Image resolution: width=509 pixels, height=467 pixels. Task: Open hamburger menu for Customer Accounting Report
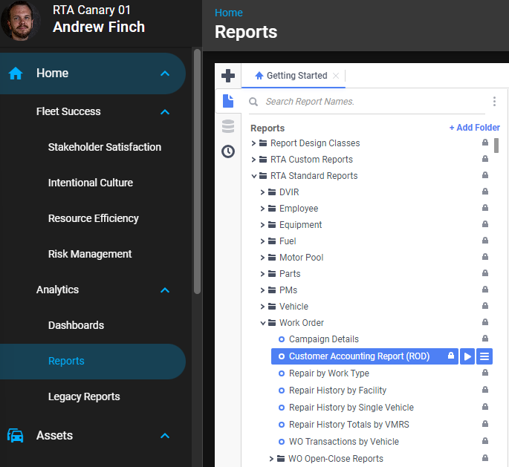484,356
